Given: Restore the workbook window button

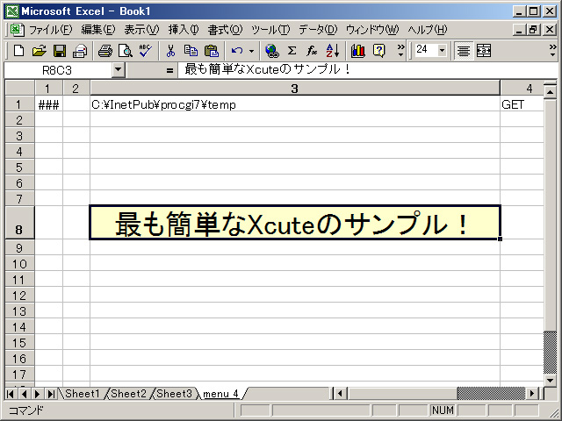Looking at the screenshot, I should [533, 29].
